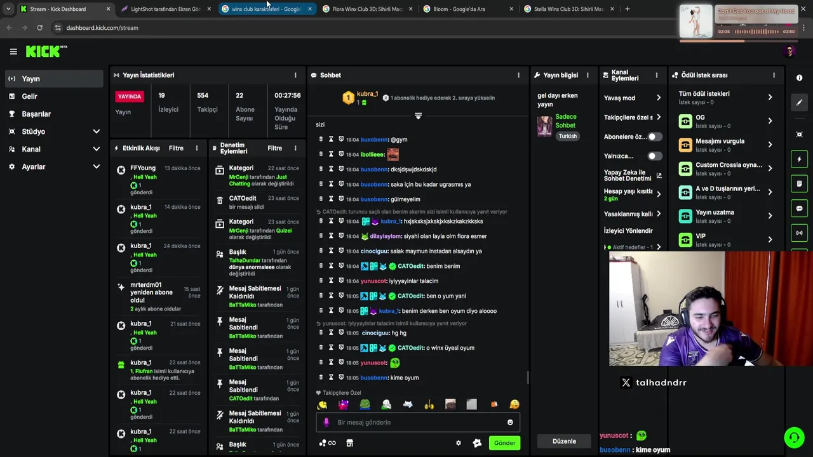Toggle the lightning bolt widget in the right sidebar
Image resolution: width=813 pixels, height=457 pixels.
[x=799, y=159]
